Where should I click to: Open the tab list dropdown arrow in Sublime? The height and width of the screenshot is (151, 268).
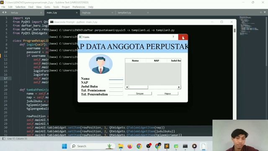(x=265, y=12)
